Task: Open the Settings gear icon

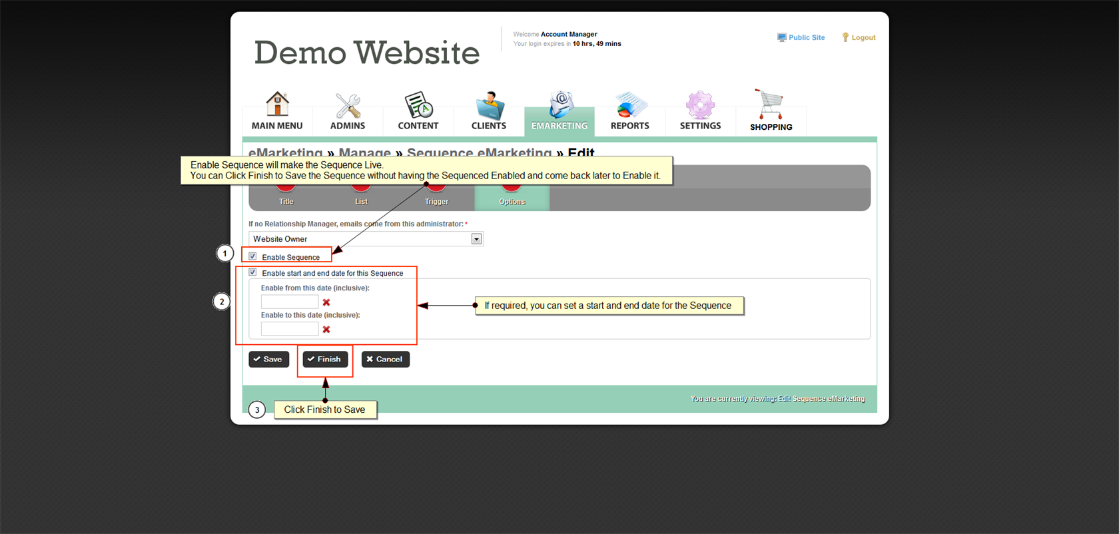Action: [x=700, y=105]
